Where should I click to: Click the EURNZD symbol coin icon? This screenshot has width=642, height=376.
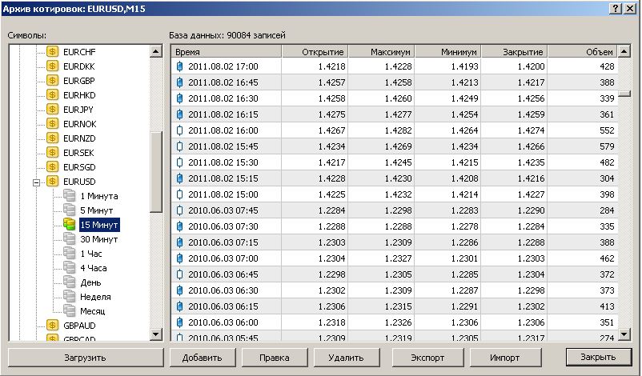52,138
